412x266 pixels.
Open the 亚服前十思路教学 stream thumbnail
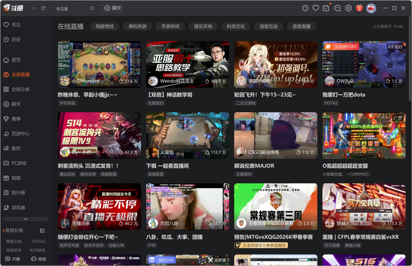(x=187, y=64)
